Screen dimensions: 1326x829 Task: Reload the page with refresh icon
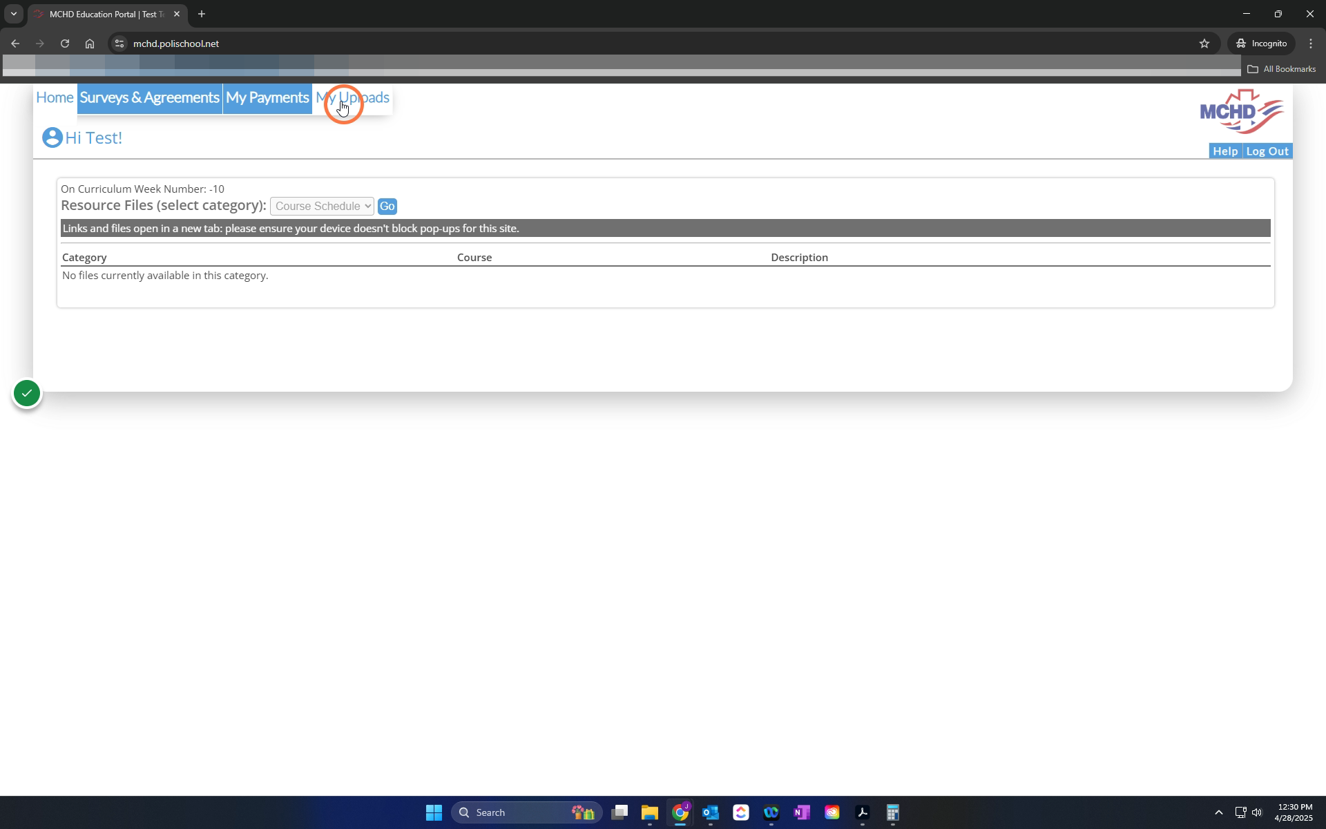click(x=65, y=44)
